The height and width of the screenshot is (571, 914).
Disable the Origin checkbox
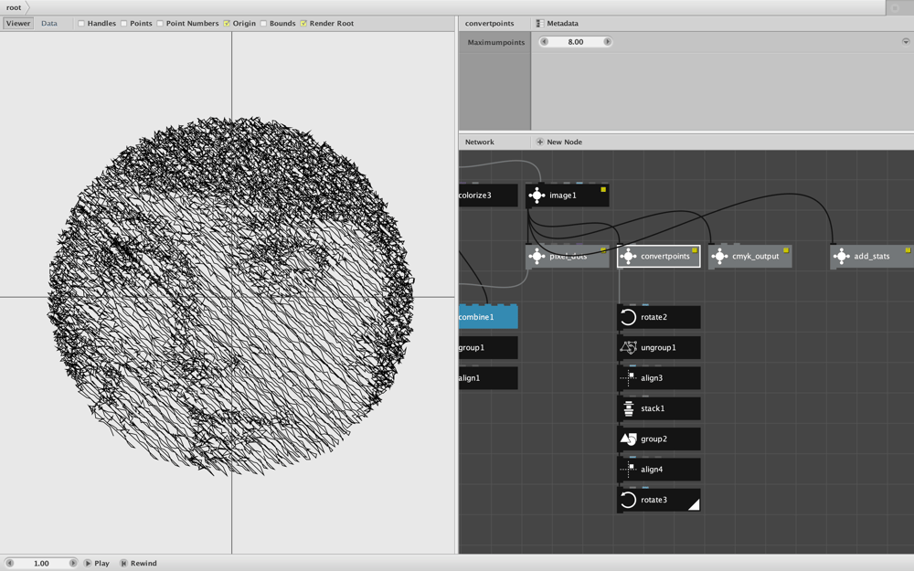point(227,24)
